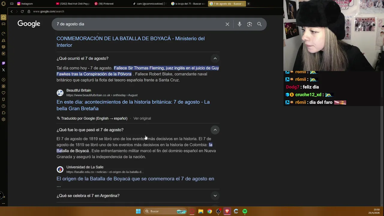
Task: Click chat message 'feliz dia' by Dodg7
Action: point(311,87)
